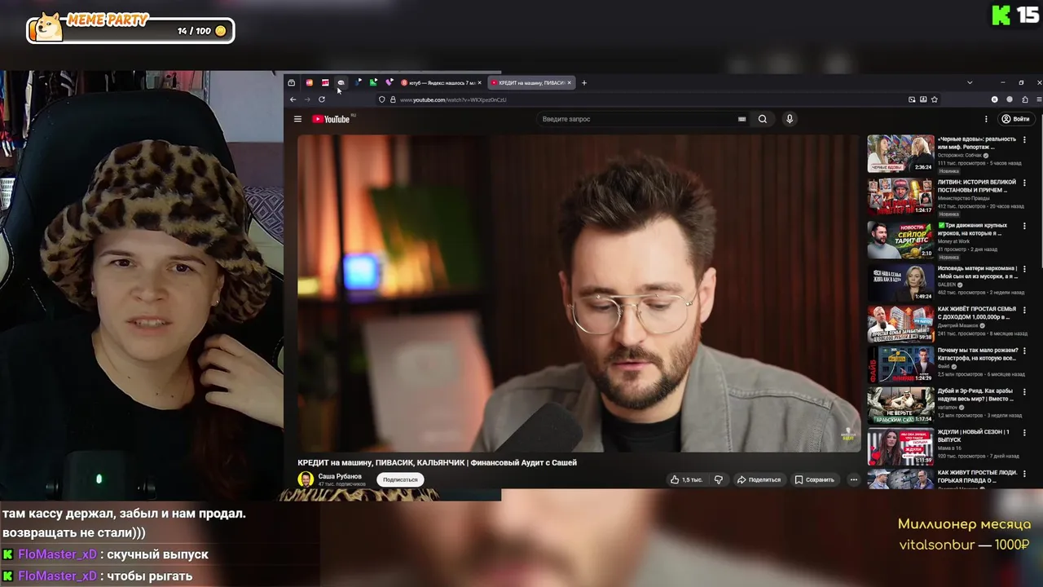Open options for Исповедь матери наркомана
Viewport: 1043px width, 587px height.
coord(1024,268)
